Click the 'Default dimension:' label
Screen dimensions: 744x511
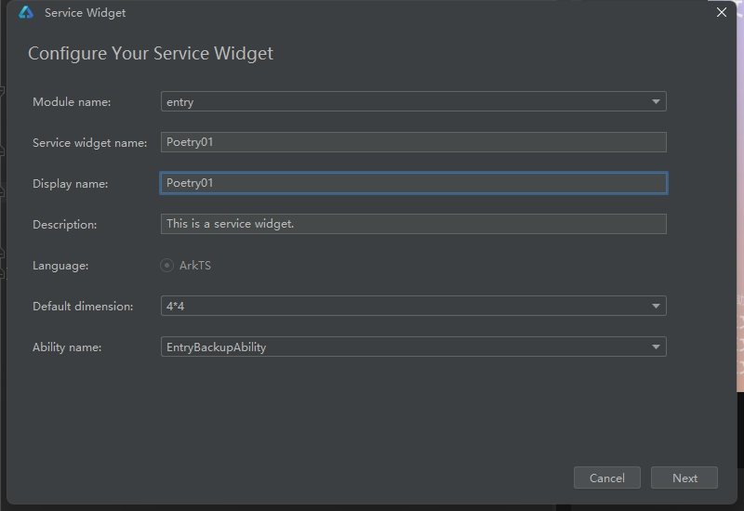[83, 307]
